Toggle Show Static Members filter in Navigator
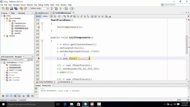The width and height of the screenshot is (190, 107). click(x=11, y=96)
